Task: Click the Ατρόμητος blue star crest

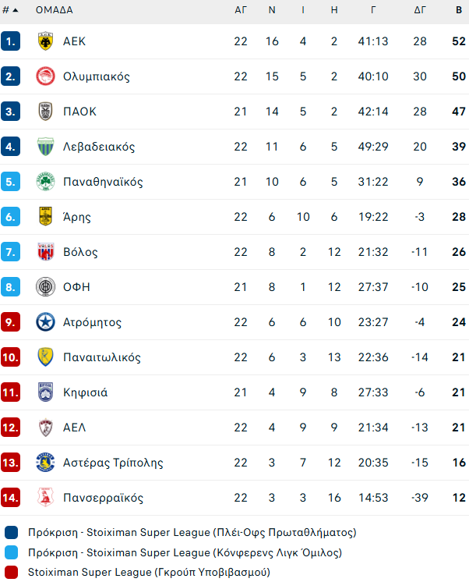Action: coord(45,322)
